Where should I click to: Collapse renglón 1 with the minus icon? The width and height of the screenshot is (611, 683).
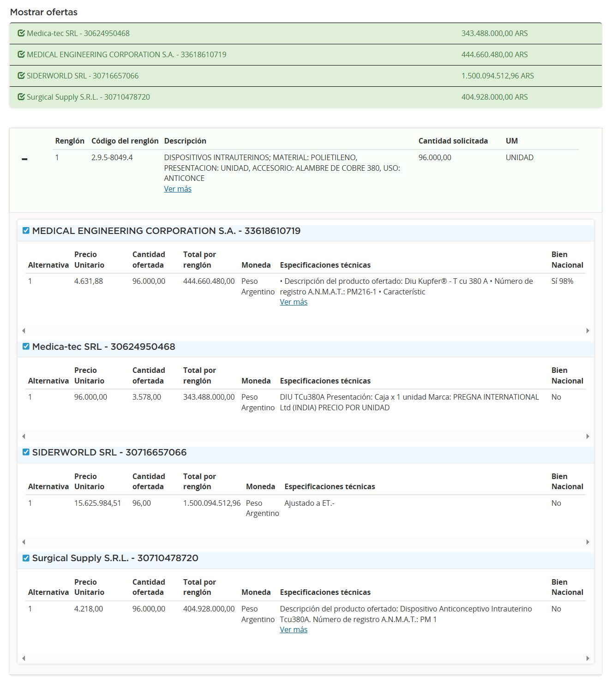(x=24, y=159)
